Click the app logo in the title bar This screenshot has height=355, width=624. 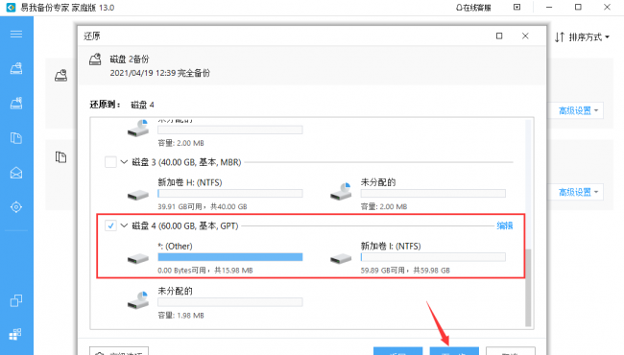pos(11,7)
